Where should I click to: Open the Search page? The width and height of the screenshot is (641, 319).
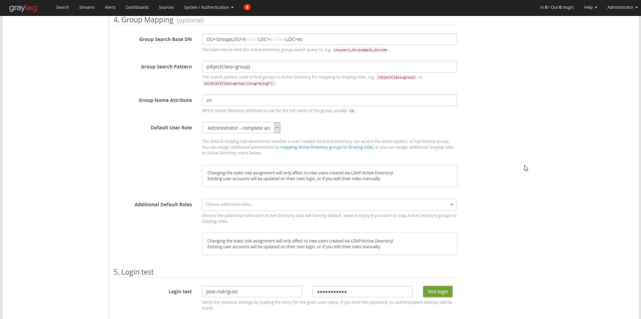[x=62, y=7]
